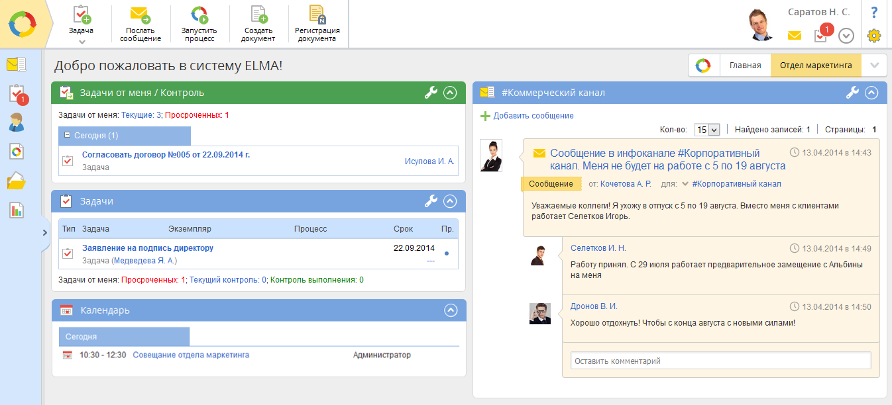Switch to the Главная tab
Image resolution: width=892 pixels, height=405 pixels.
[745, 65]
